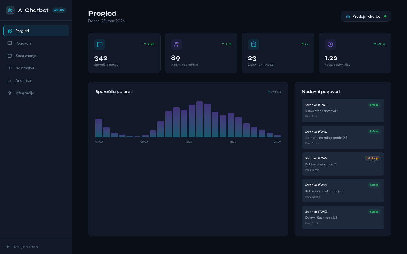Click the 12:00 label on chart axis
Viewport: 407px width, 254px height.
[x=189, y=142]
